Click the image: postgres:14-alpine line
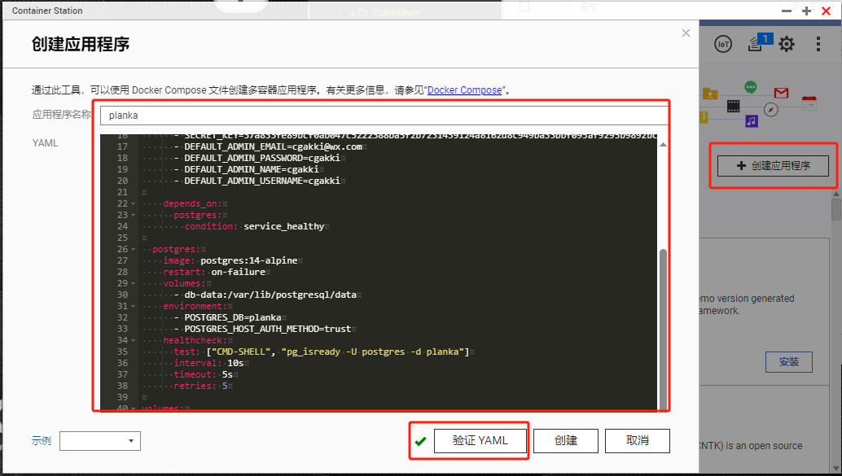The image size is (842, 476). click(230, 261)
